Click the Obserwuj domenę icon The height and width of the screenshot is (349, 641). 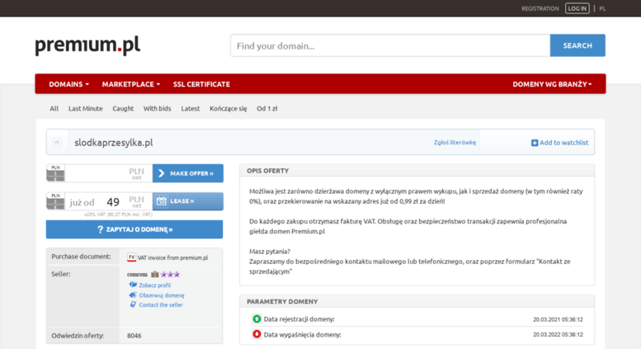[133, 295]
